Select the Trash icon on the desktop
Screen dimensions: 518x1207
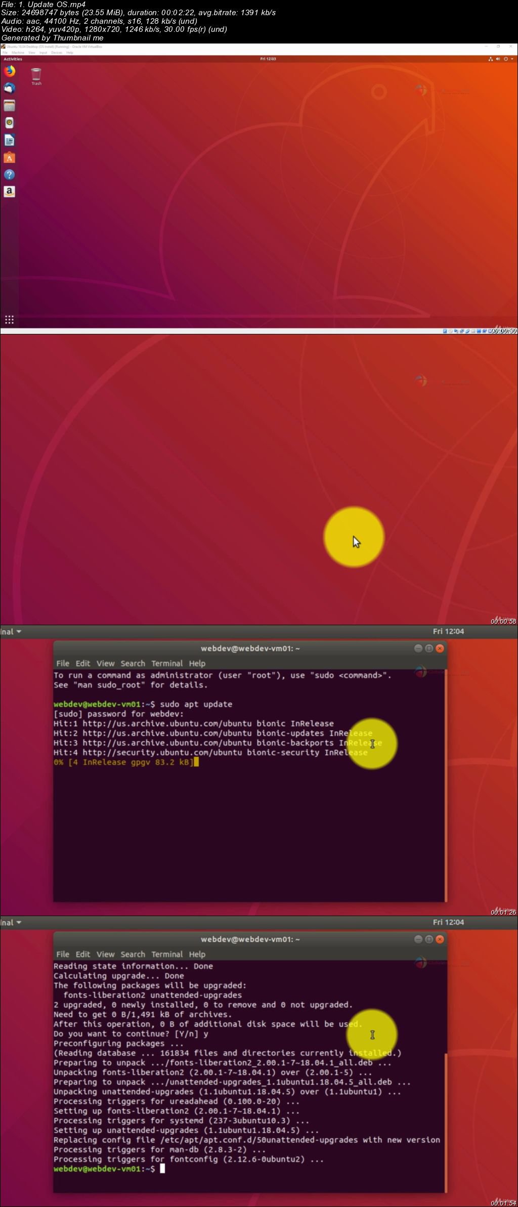click(36, 76)
